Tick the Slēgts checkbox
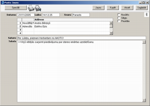The height and width of the screenshot is (106, 150). click(x=119, y=18)
